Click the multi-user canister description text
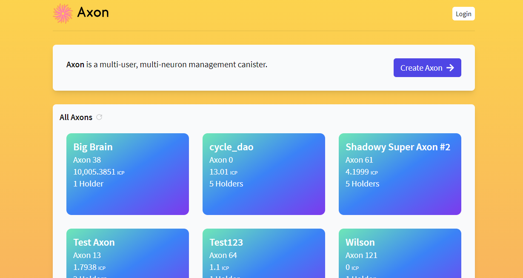 click(x=167, y=65)
